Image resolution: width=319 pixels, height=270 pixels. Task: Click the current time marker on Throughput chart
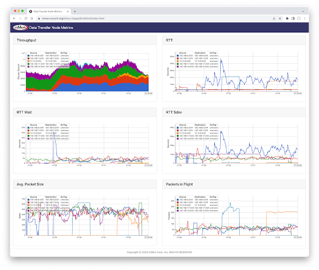(149, 93)
